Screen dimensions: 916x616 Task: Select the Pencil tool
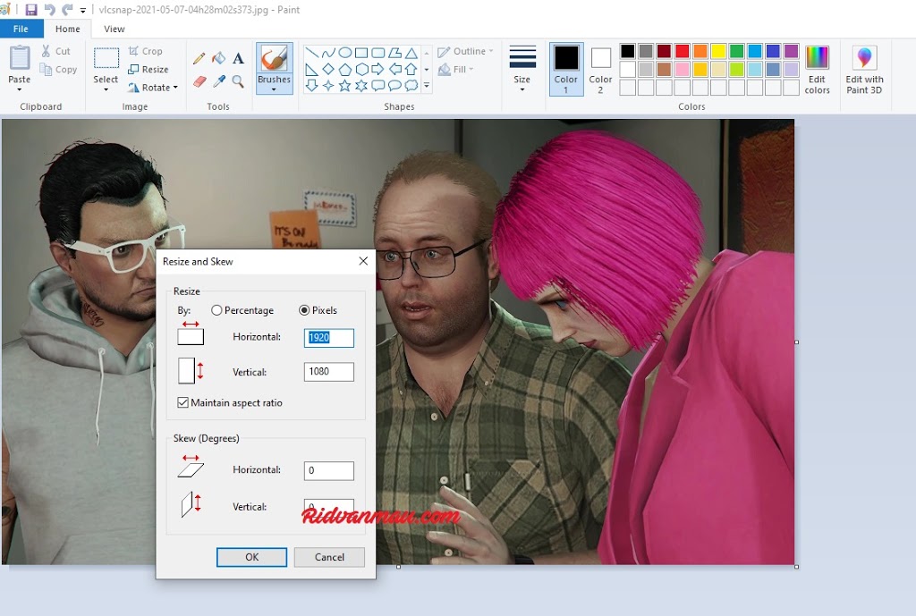tap(199, 58)
